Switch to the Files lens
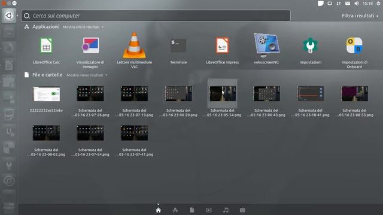Viewport: 383px width, 215px height. 192,210
